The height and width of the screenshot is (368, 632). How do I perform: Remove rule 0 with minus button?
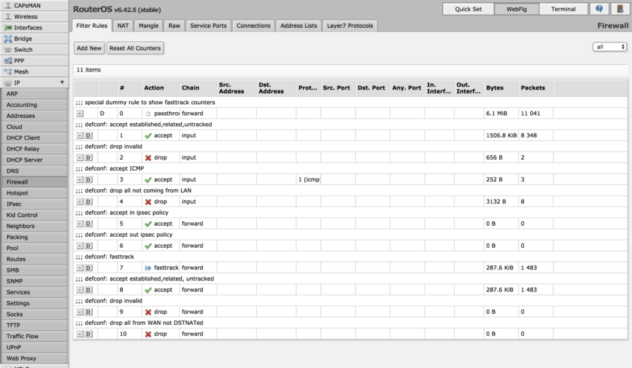[80, 113]
